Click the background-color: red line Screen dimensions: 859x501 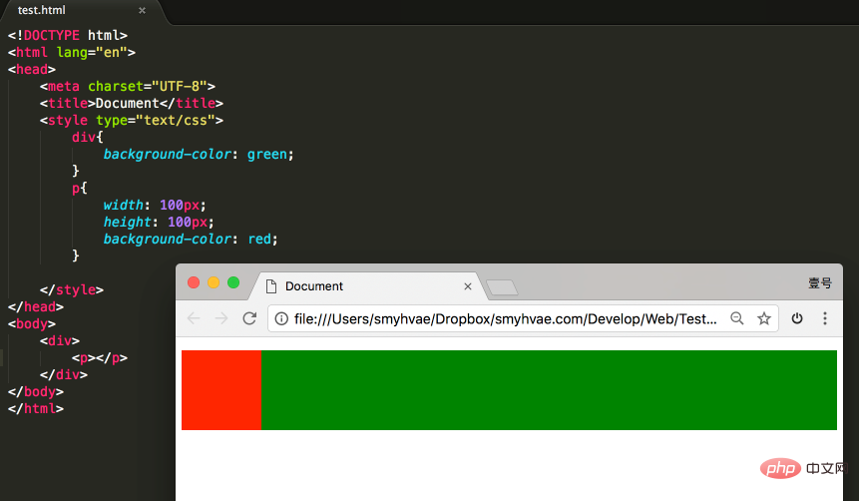pos(191,239)
